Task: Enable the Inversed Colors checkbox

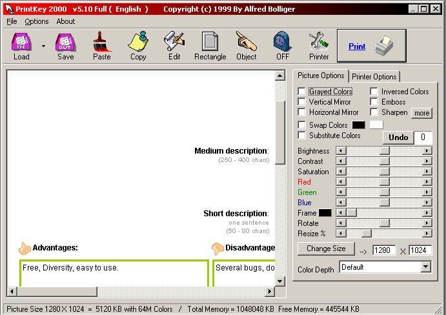Action: [374, 92]
